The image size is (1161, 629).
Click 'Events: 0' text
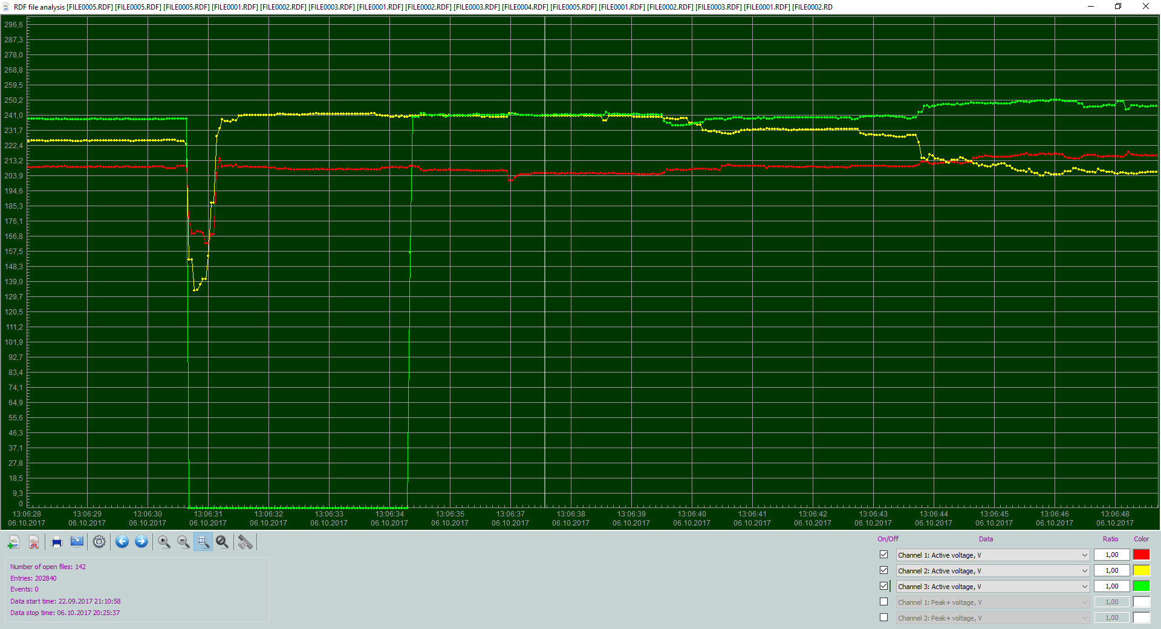pos(24,589)
